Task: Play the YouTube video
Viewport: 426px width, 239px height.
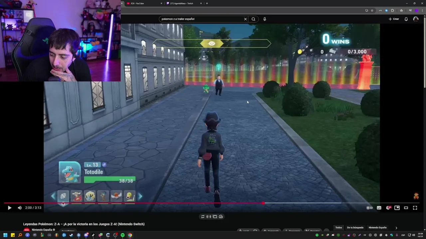Action: pyautogui.click(x=9, y=208)
